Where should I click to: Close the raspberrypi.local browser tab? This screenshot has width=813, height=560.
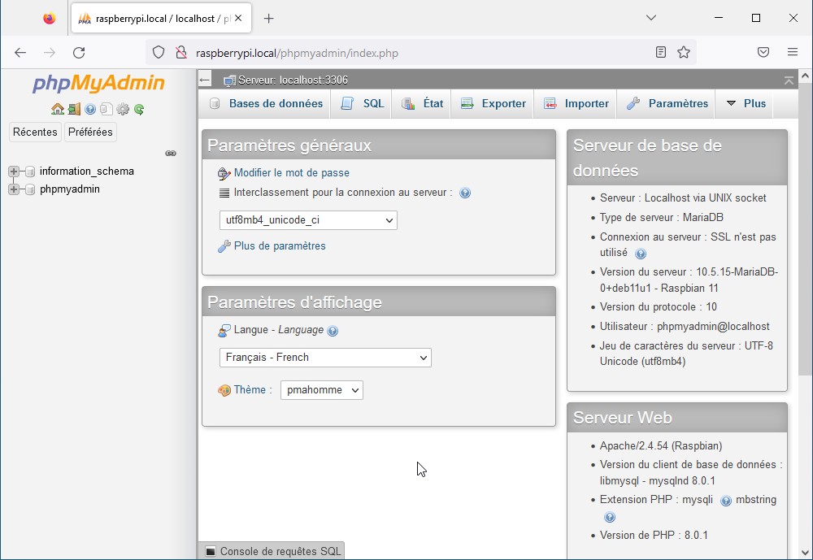click(238, 18)
